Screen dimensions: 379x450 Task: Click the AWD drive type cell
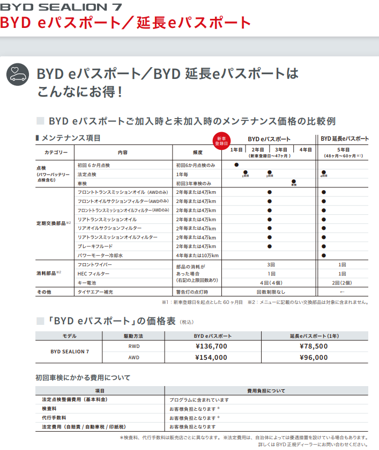(134, 357)
